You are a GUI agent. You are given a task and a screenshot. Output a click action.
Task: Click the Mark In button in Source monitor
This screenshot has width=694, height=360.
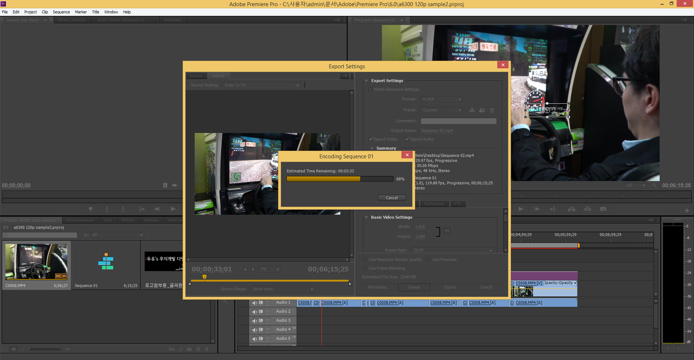(x=107, y=209)
